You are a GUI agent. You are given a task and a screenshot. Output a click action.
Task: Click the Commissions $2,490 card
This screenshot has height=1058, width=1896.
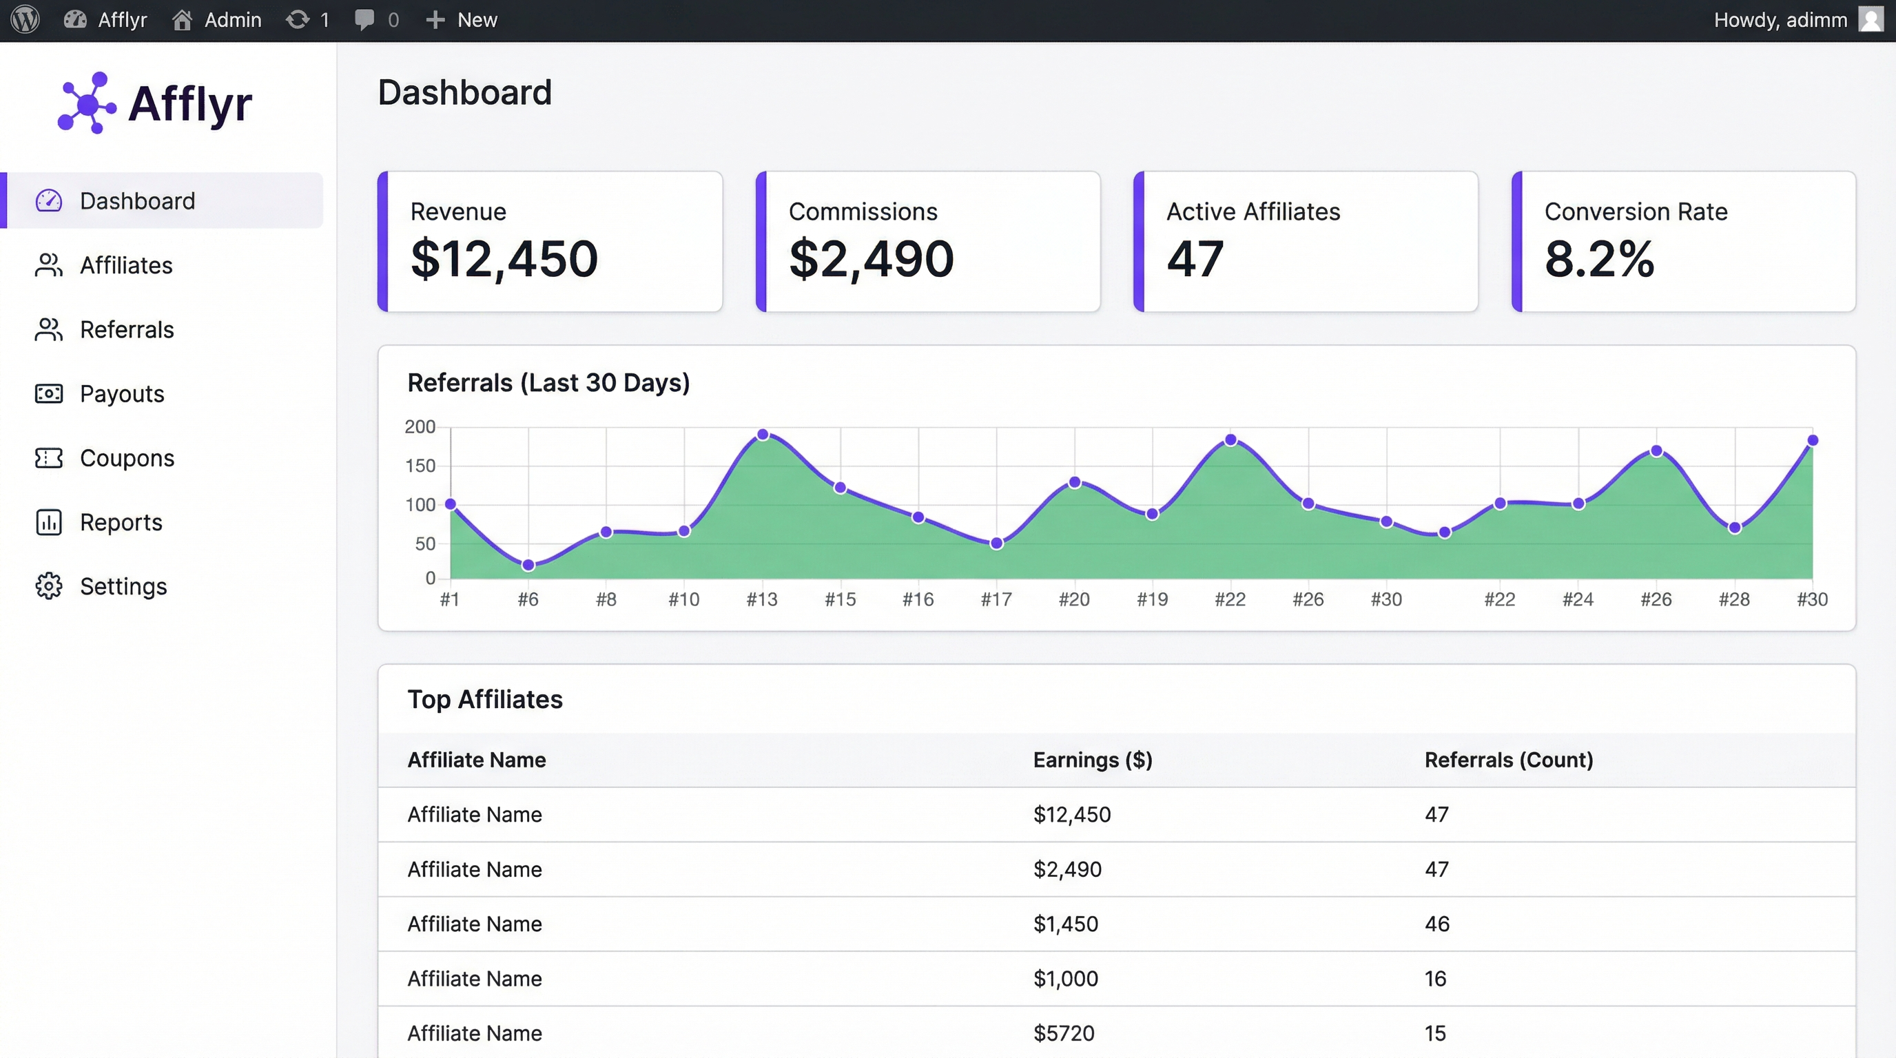[928, 241]
